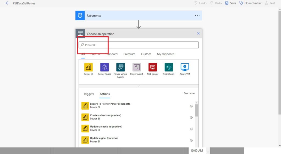
Task: Show info for Export To File action
Action: point(191,106)
